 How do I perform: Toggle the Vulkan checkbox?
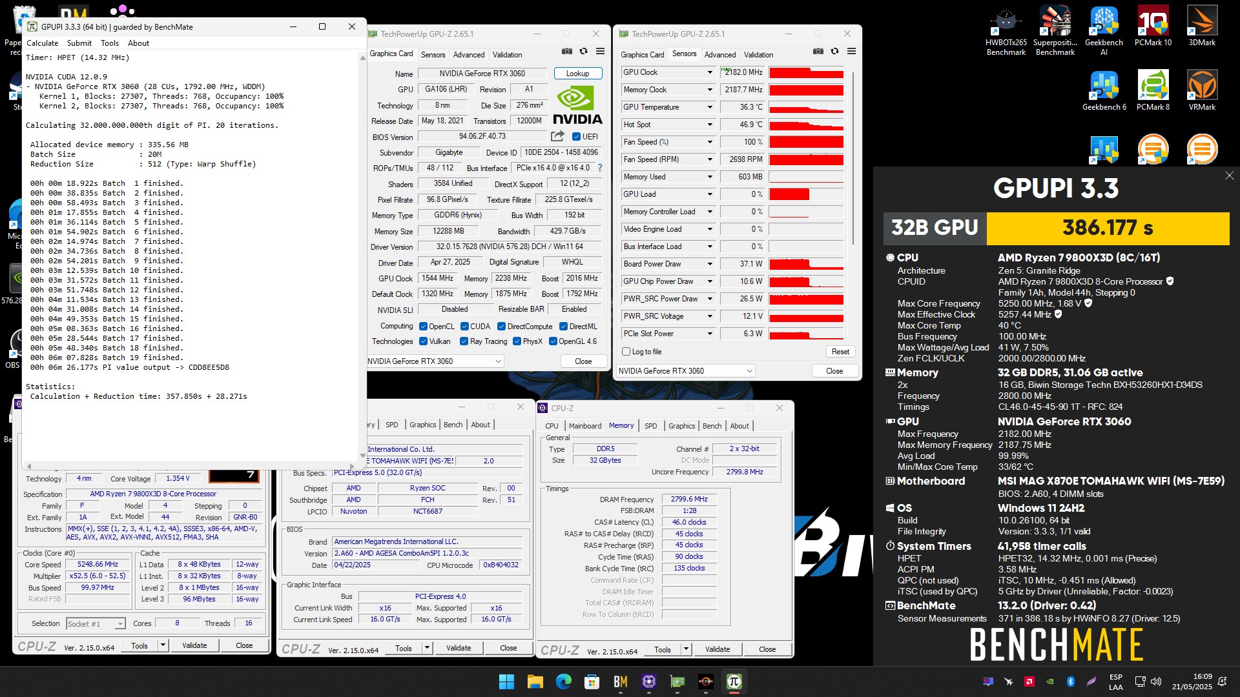tap(423, 341)
